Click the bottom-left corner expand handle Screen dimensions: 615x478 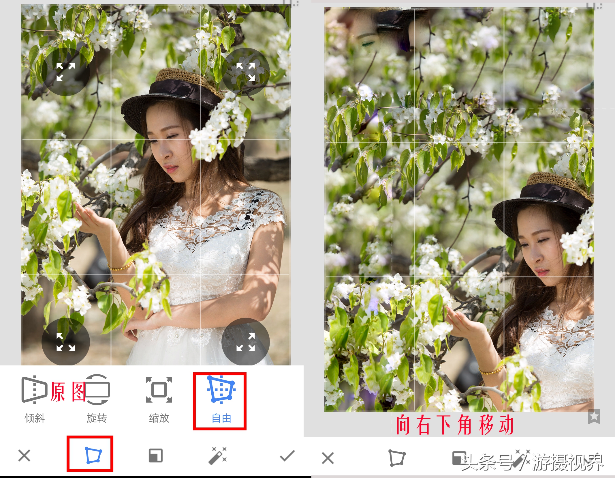tap(65, 341)
